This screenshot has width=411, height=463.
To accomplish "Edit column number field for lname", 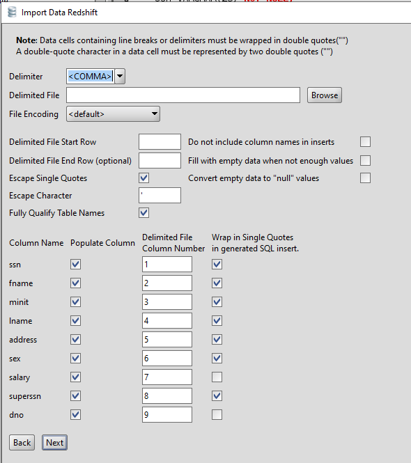I will [167, 321].
